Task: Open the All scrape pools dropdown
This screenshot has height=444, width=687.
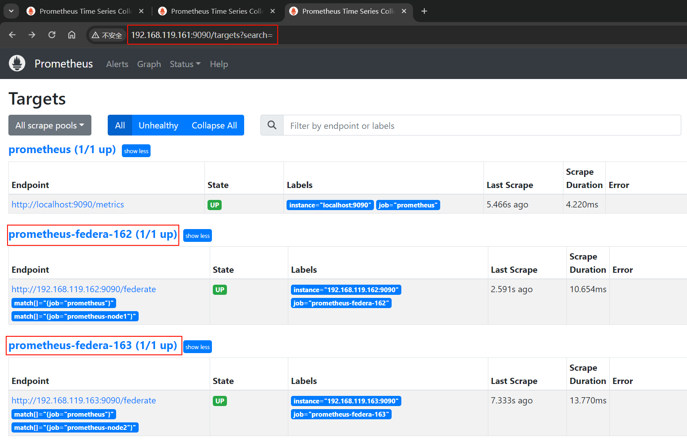Action: tap(50, 125)
